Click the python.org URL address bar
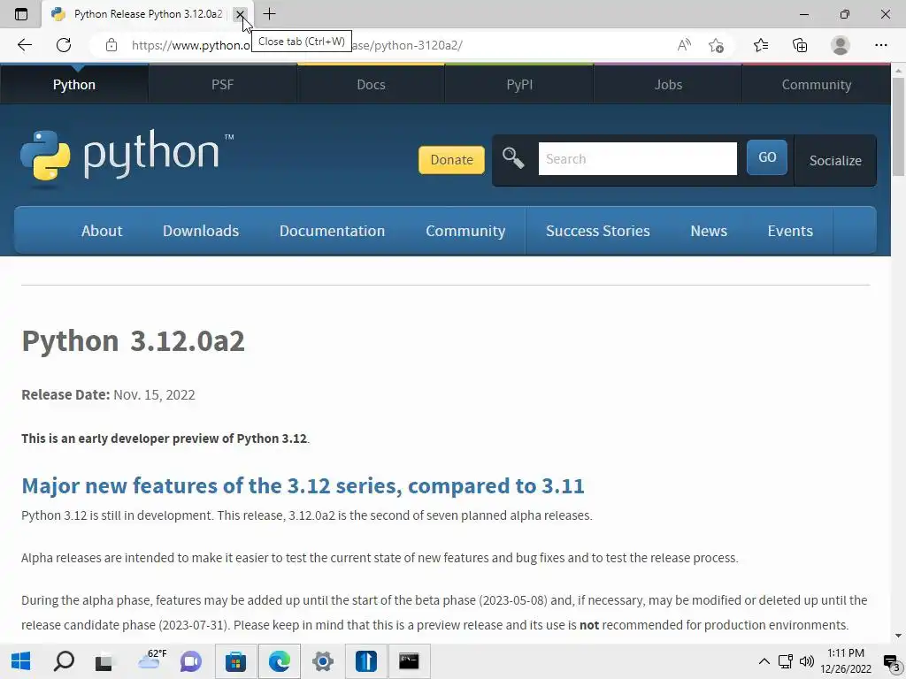906x679 pixels. pos(381,45)
